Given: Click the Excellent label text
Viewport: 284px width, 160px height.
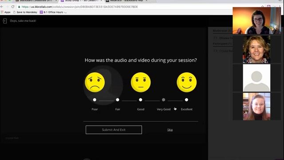Looking at the screenshot, I should point(186,109).
